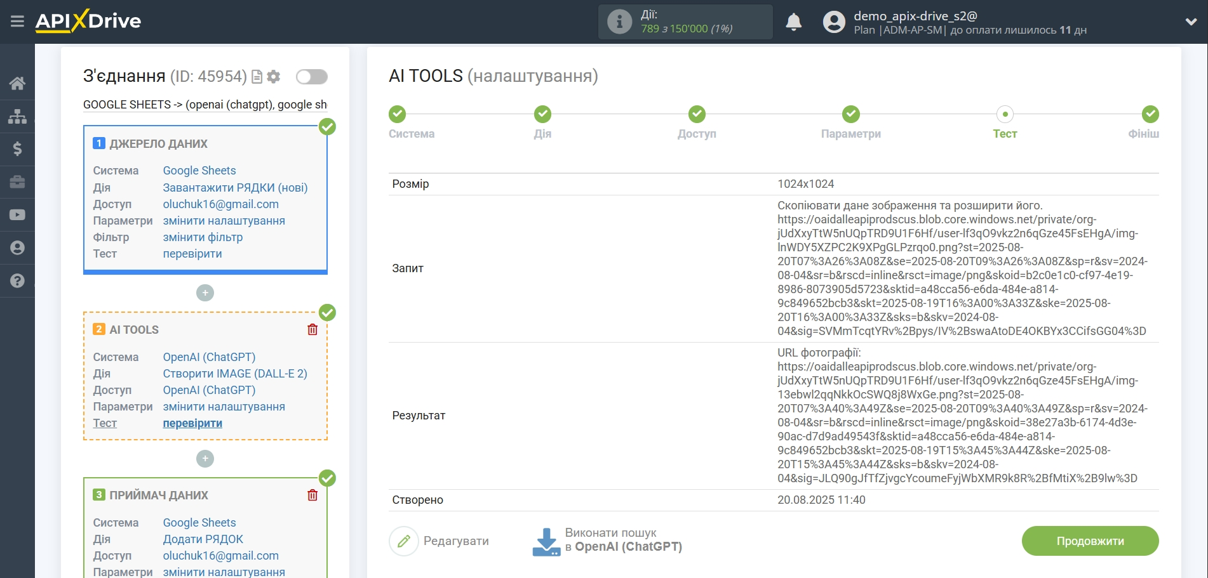Click the bold 'перевірити' AI TOOLS test link
This screenshot has width=1208, height=578.
point(192,423)
